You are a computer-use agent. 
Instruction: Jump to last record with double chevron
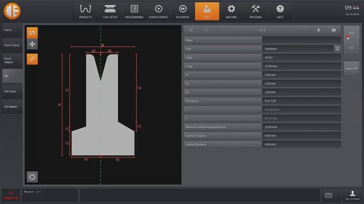click(x=334, y=30)
